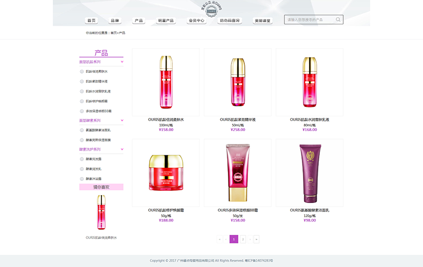
Task: Click the circle arrow icon beside 多效保湿修颜BB霜
Action: (x=81, y=111)
